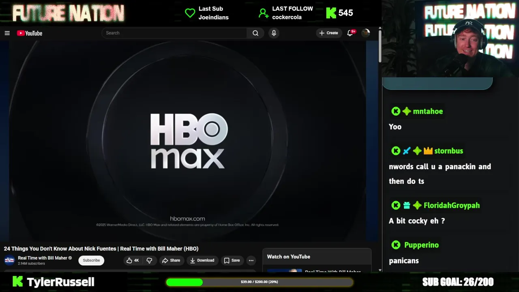Click the crown badge beside stornbus

(x=428, y=151)
